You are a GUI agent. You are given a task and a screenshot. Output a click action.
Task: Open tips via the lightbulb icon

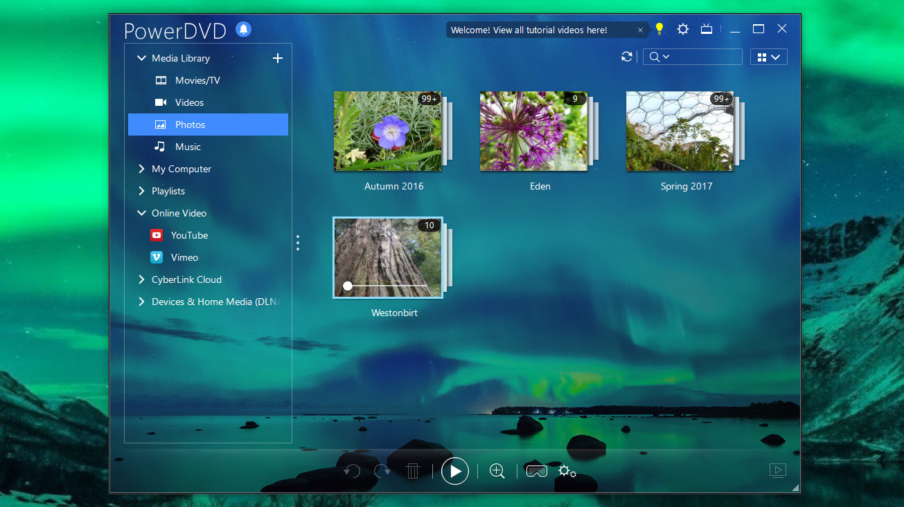click(659, 29)
